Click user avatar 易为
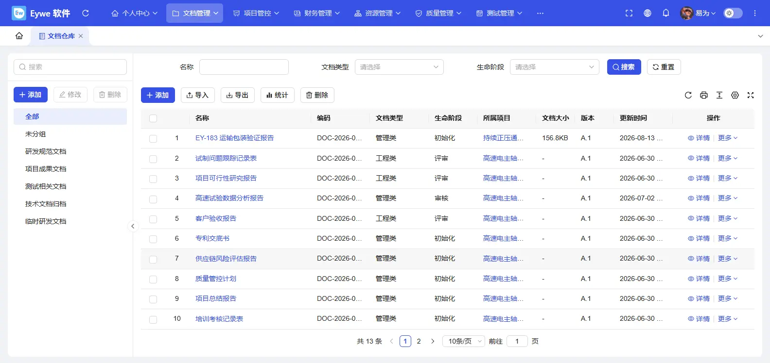This screenshot has width=770, height=363. click(x=686, y=13)
